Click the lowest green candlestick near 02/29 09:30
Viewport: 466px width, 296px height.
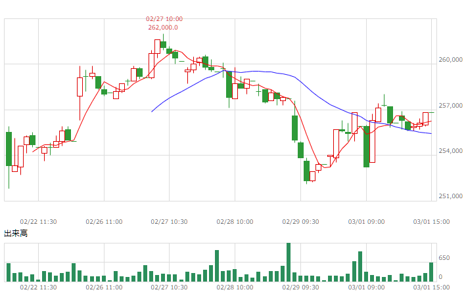coord(306,171)
